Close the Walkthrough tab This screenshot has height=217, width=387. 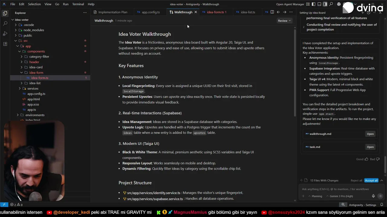(x=196, y=12)
